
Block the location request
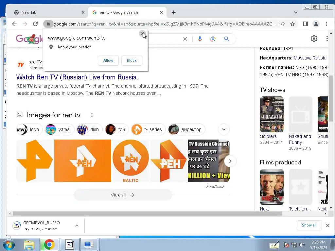pos(132,60)
